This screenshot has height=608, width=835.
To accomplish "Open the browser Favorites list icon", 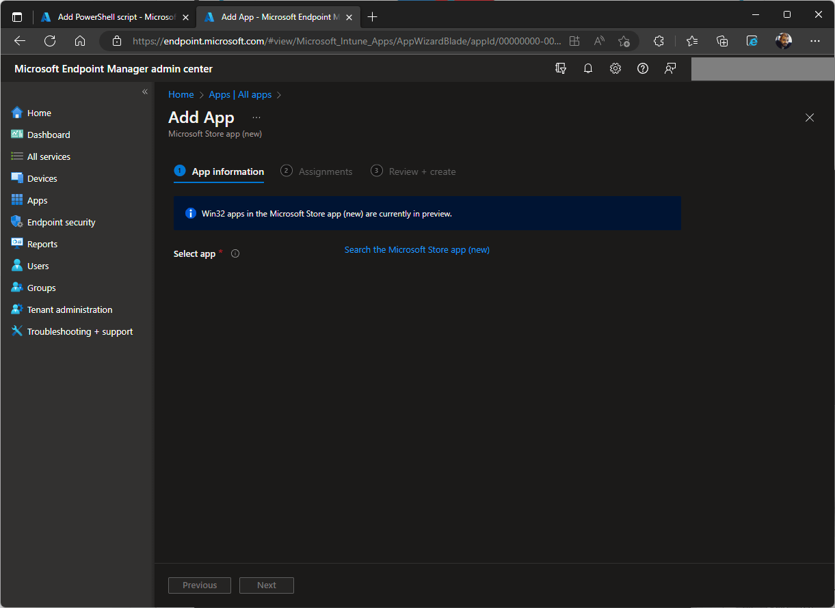I will [x=692, y=41].
